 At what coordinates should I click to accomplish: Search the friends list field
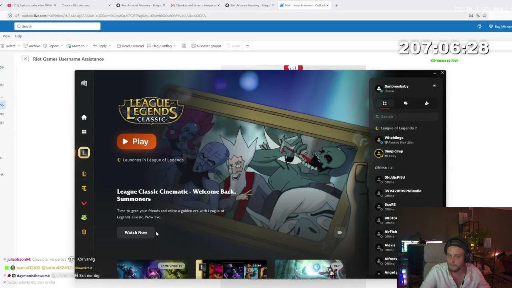(x=406, y=116)
